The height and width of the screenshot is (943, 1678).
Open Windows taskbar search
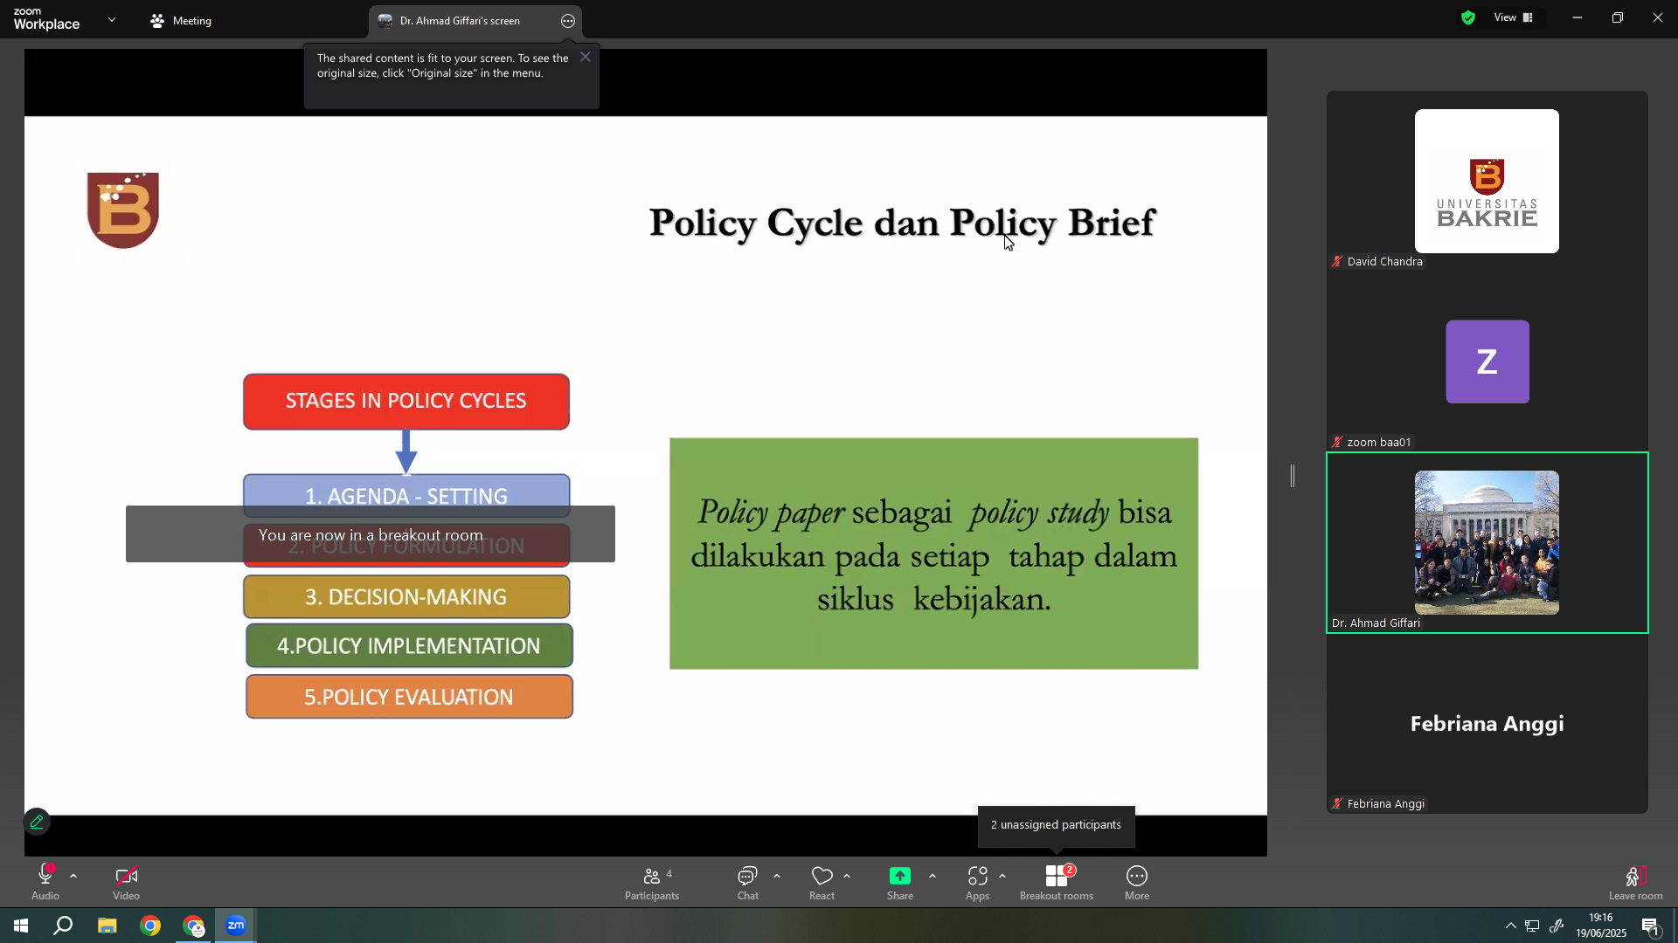coord(63,926)
